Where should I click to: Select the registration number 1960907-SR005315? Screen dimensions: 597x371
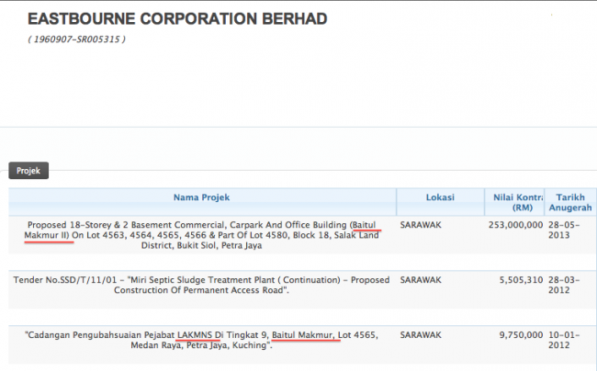pyautogui.click(x=76, y=39)
